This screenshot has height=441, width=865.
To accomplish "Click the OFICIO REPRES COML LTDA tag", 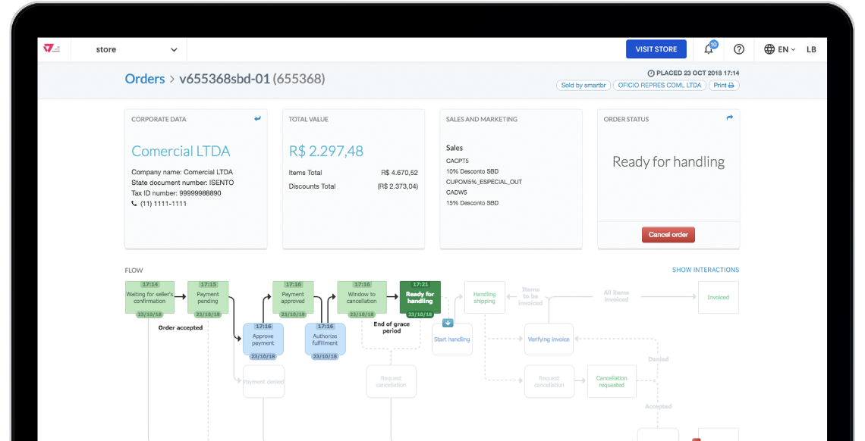I will (659, 86).
